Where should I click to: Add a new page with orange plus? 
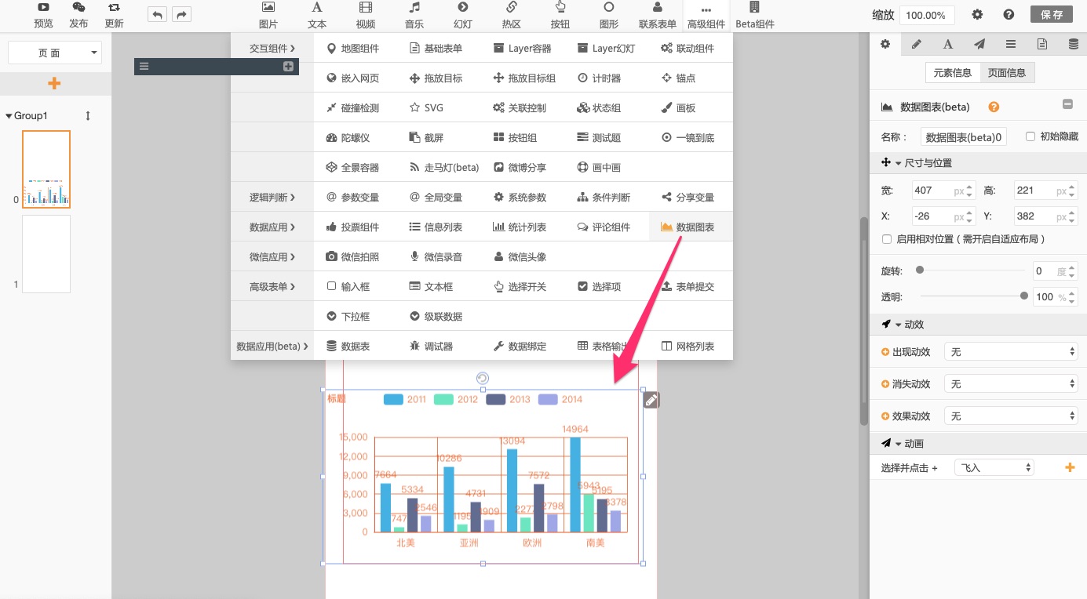click(x=54, y=84)
